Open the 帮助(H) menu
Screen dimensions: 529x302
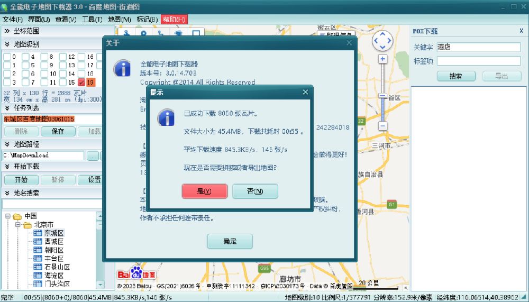174,19
